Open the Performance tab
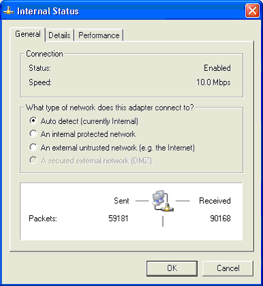 (99, 35)
